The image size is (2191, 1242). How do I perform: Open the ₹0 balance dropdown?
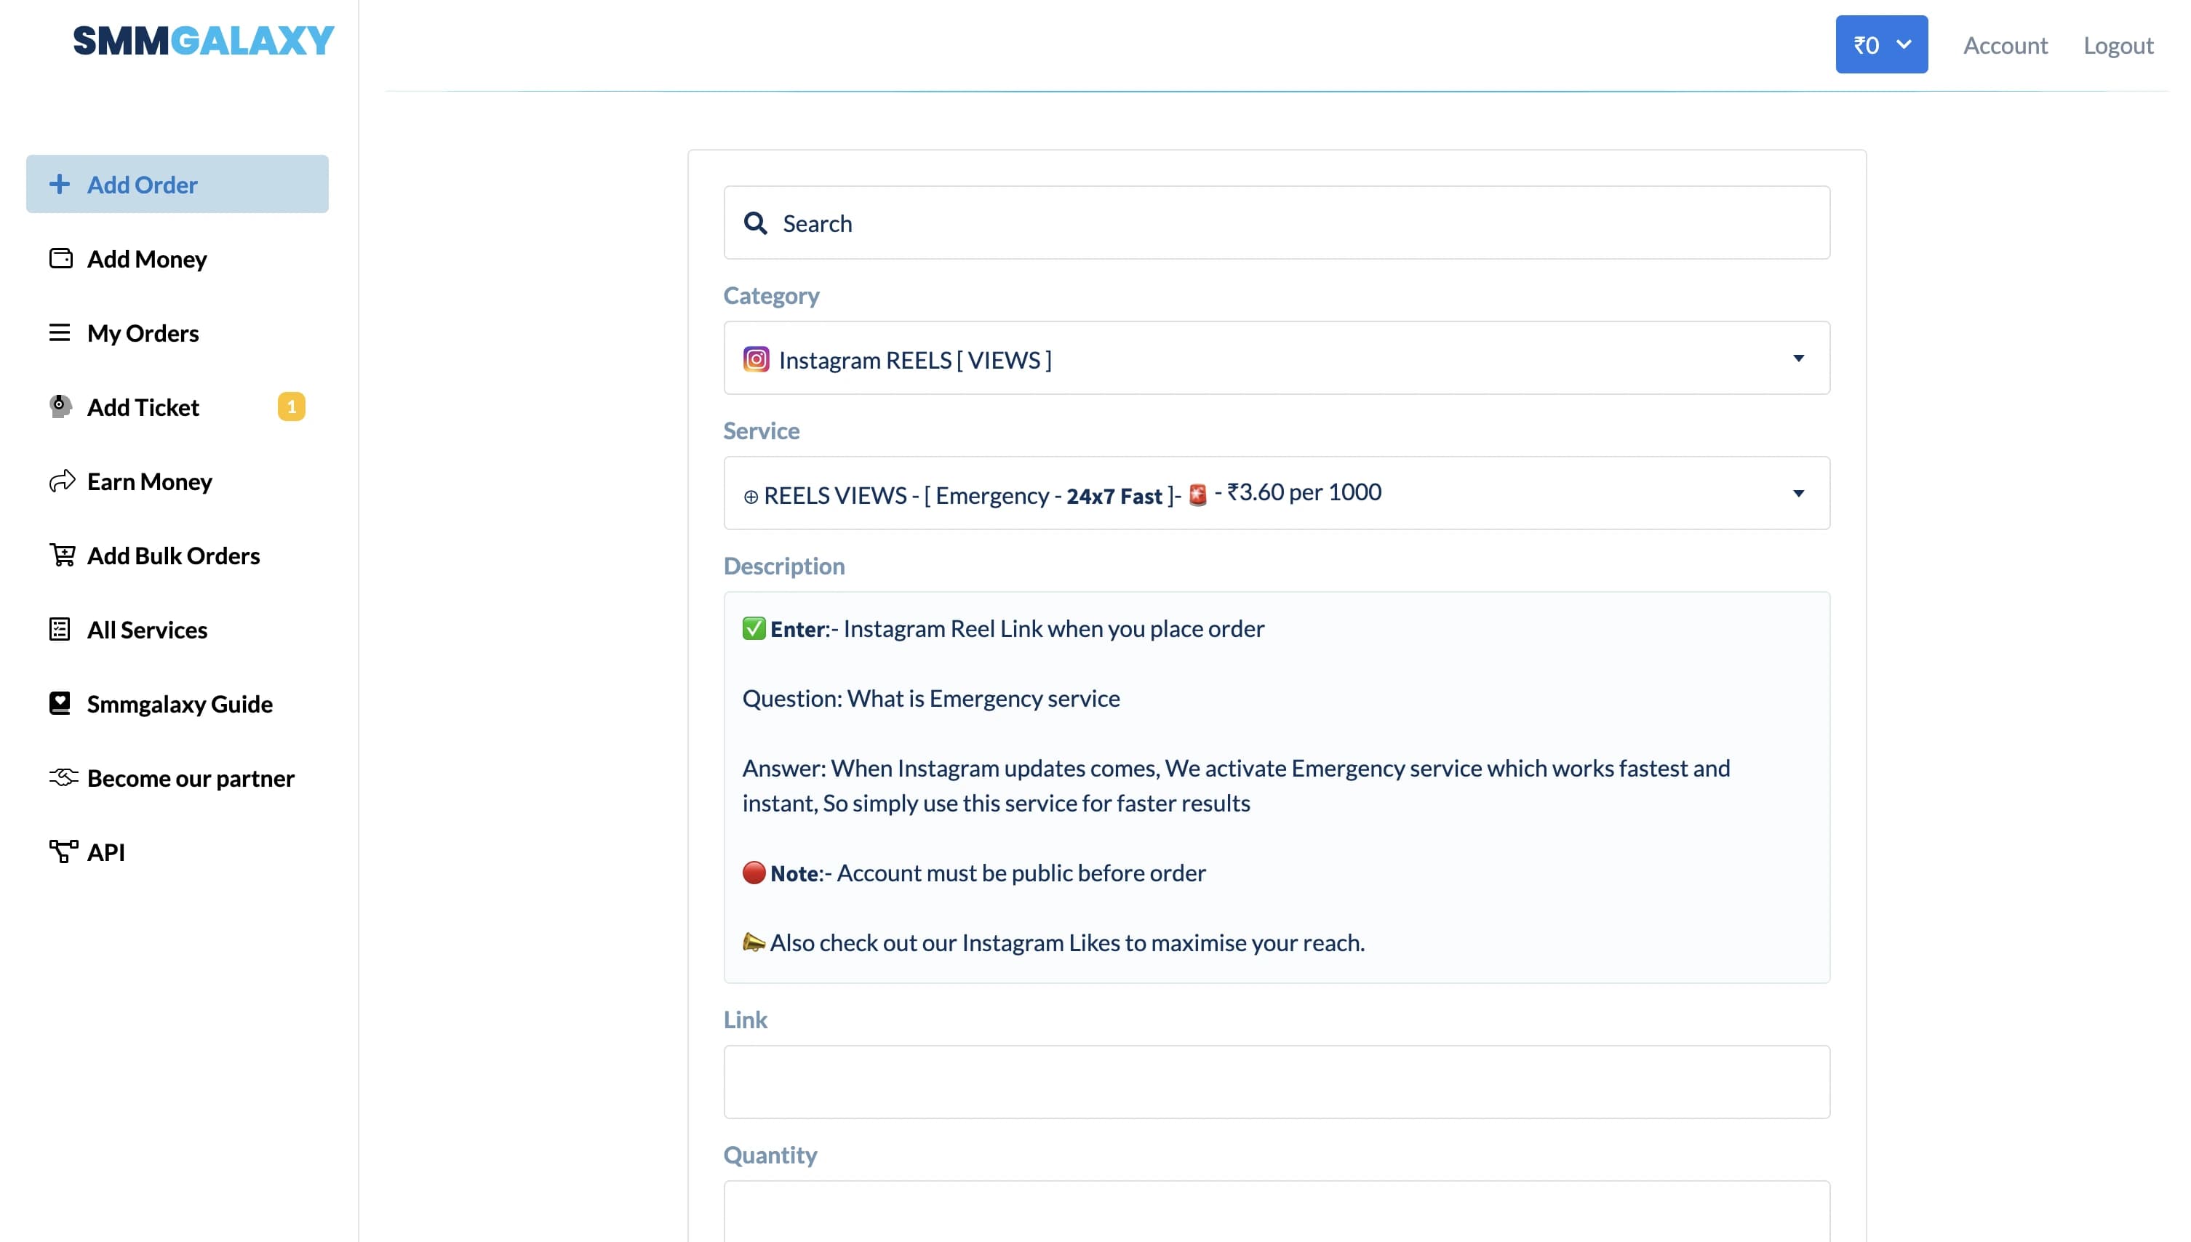click(1881, 44)
